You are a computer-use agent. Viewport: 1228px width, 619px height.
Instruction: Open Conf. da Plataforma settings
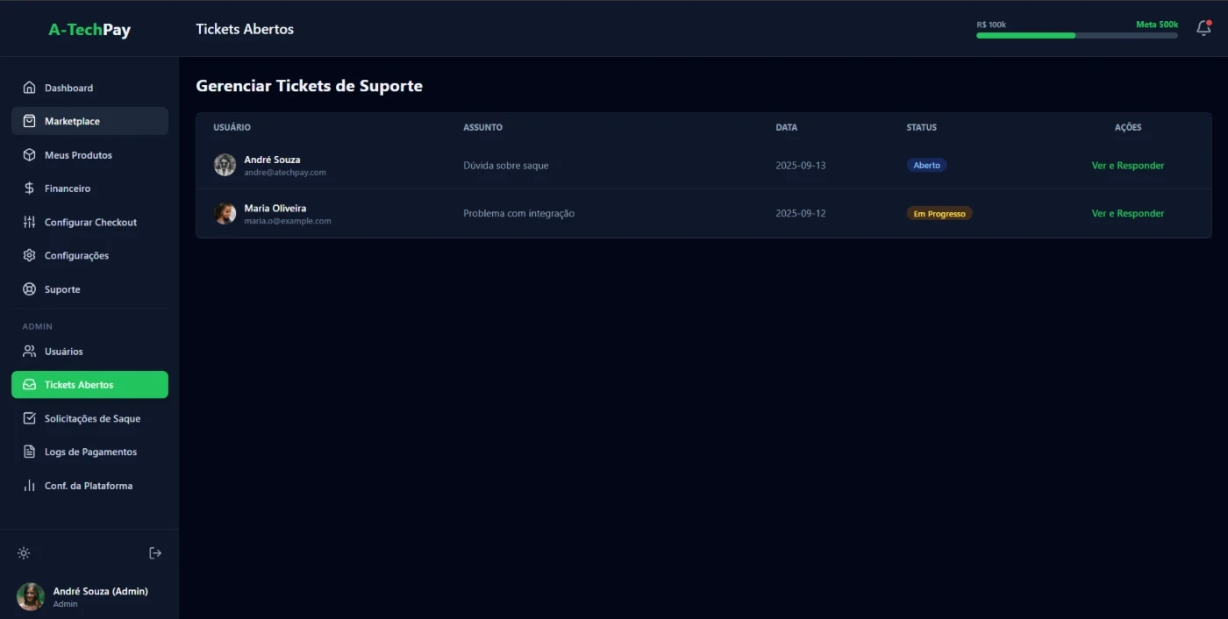89,486
